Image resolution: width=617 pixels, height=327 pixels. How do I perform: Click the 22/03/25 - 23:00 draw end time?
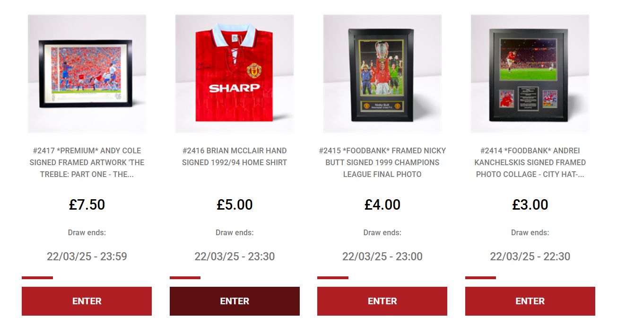tap(382, 256)
